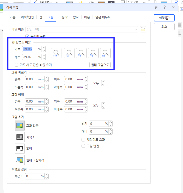Shrink image to 2/3 scale icon
Viewport: 183px width, 193px height.
pos(81,53)
